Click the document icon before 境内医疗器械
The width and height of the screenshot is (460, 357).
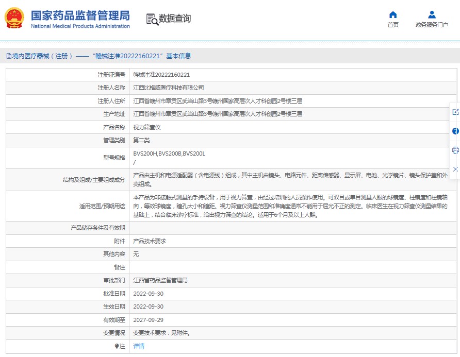[x=8, y=56]
